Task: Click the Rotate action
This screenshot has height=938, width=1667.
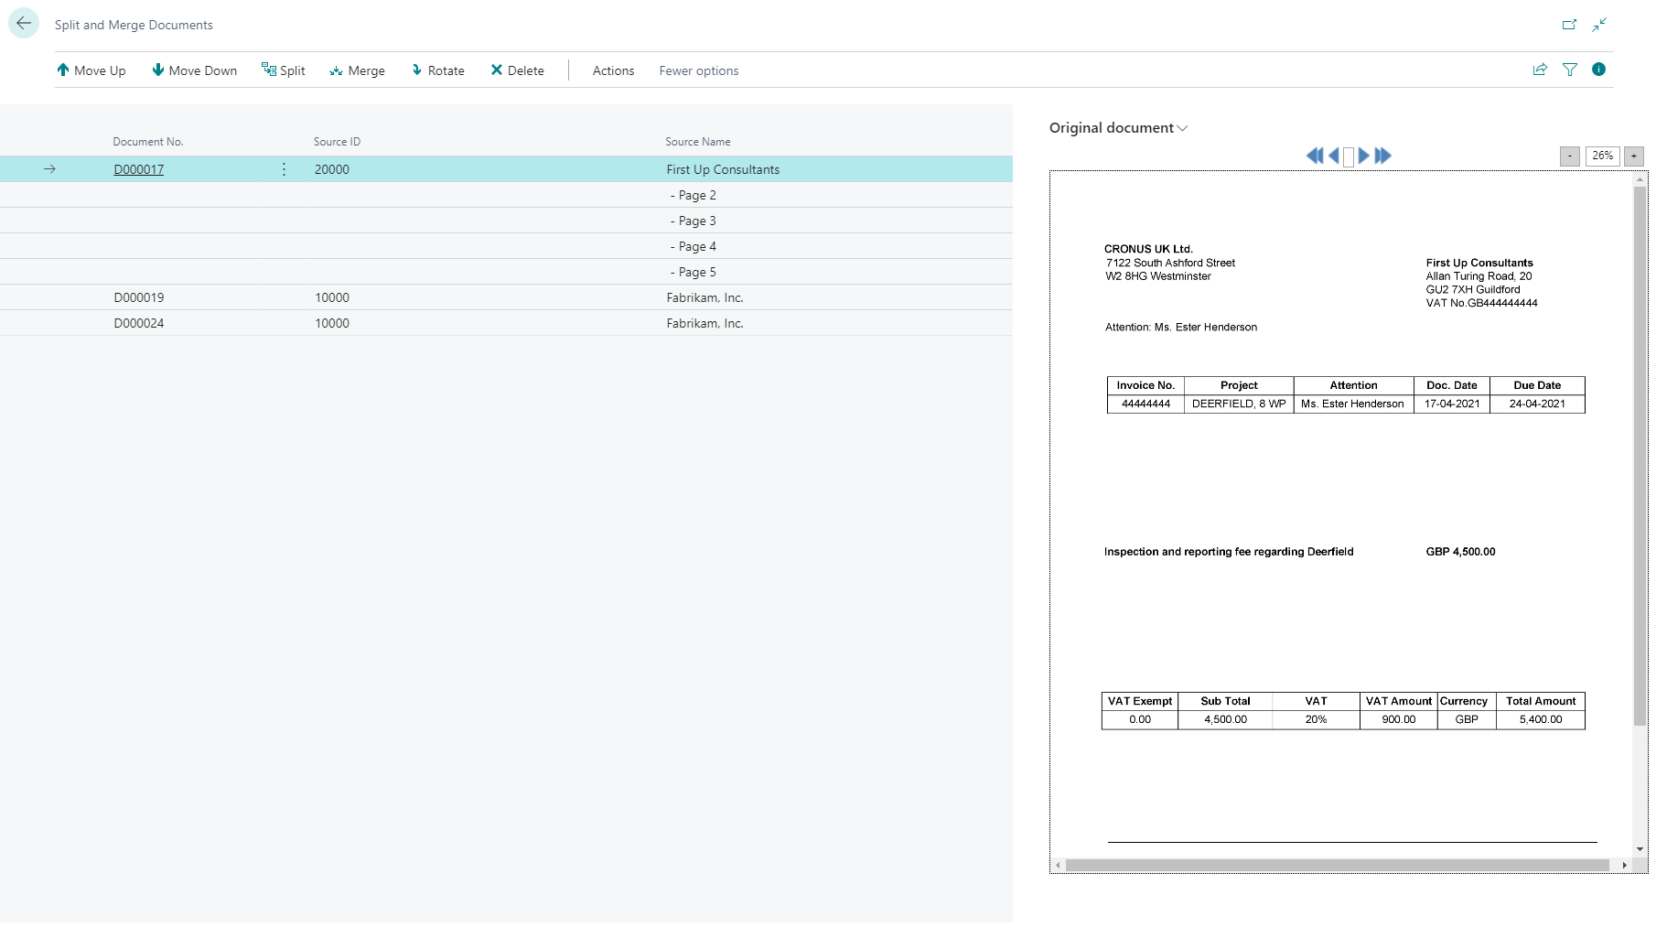Action: click(x=437, y=70)
